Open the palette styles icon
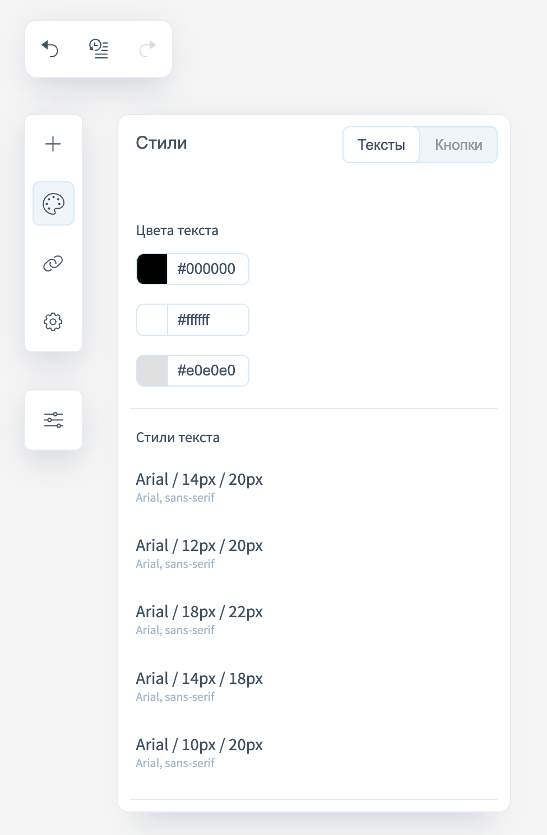This screenshot has width=547, height=835. pos(54,204)
